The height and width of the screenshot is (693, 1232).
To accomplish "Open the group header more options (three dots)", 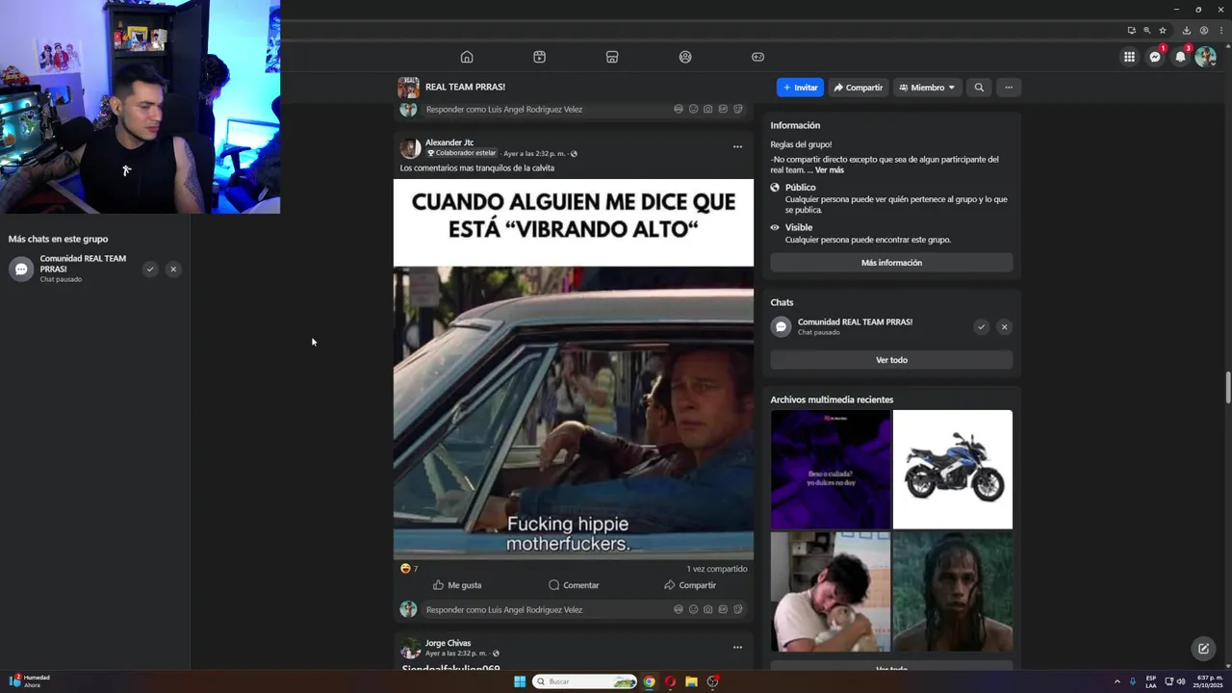I will click(1009, 88).
